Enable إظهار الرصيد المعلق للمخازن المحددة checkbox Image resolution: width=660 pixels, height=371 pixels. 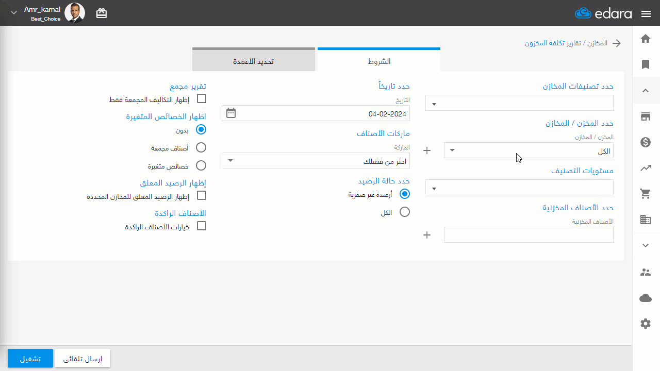point(202,195)
